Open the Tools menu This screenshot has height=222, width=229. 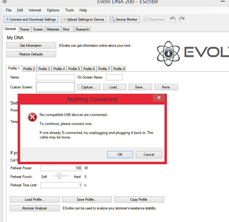[69, 10]
